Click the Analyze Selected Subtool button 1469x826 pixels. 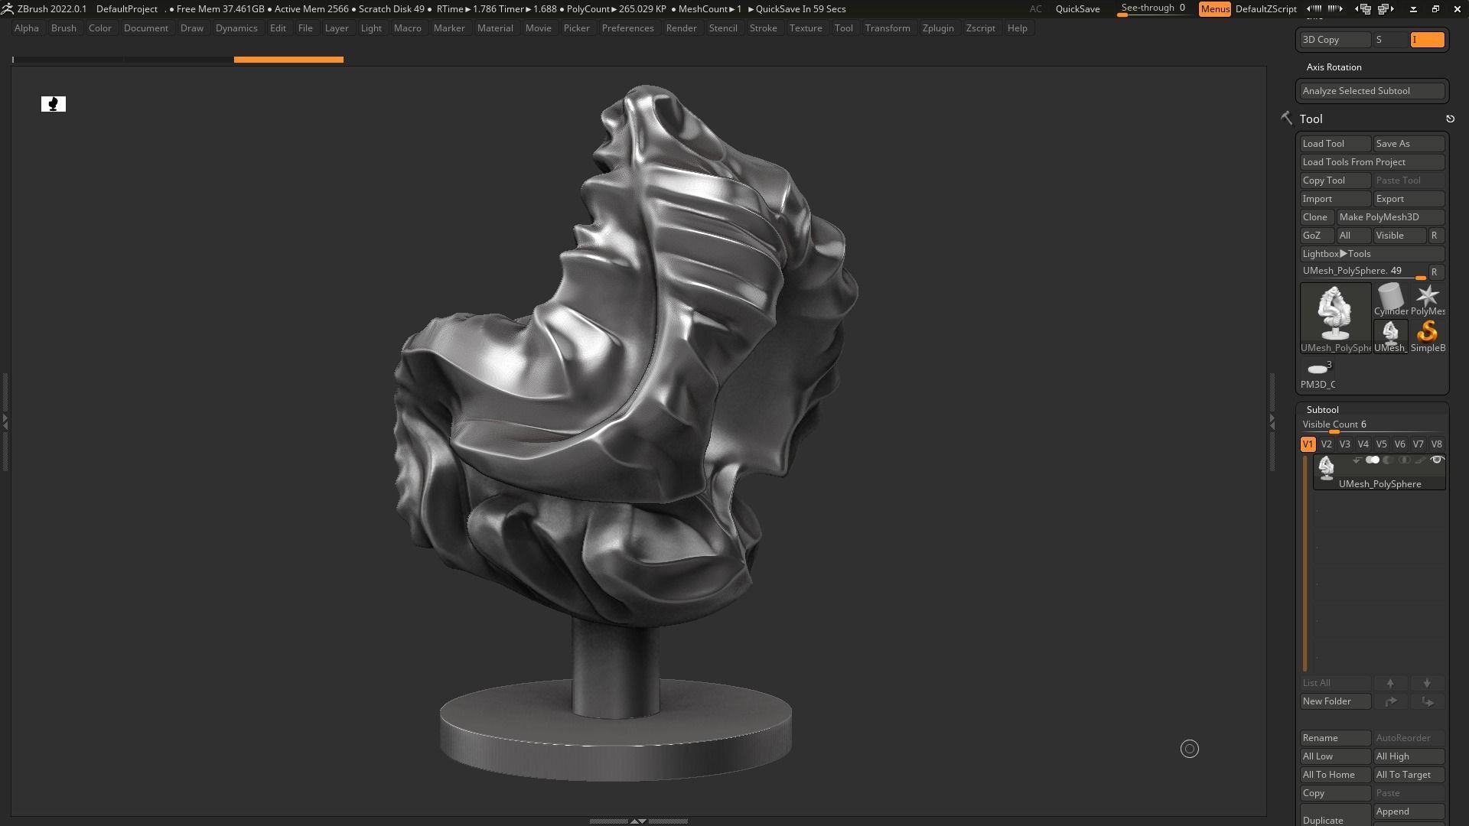pos(1372,91)
